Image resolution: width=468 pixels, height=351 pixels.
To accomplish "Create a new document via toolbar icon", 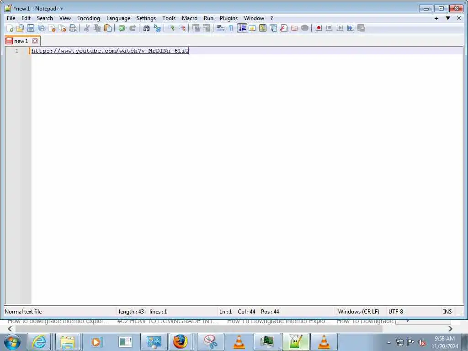I will click(10, 28).
